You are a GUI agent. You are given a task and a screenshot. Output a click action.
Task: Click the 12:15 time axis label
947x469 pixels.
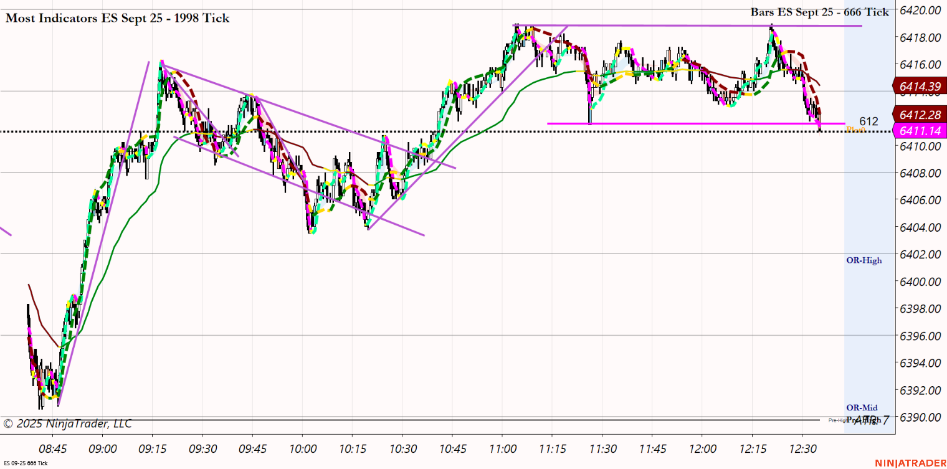pos(751,448)
